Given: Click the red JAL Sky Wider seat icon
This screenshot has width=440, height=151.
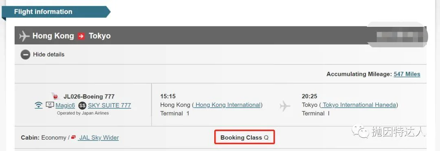Looking at the screenshot, I should [73, 137].
